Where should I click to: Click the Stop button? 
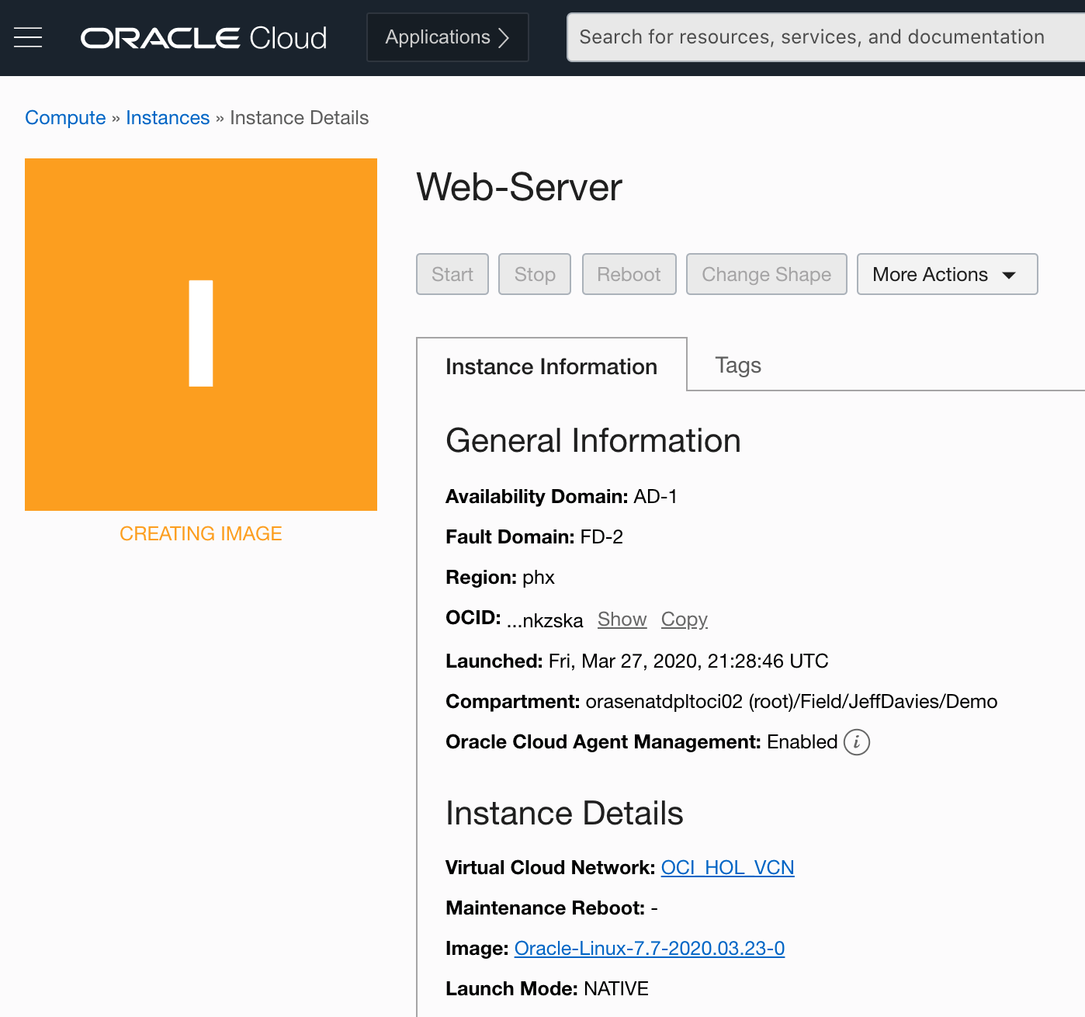click(x=535, y=274)
